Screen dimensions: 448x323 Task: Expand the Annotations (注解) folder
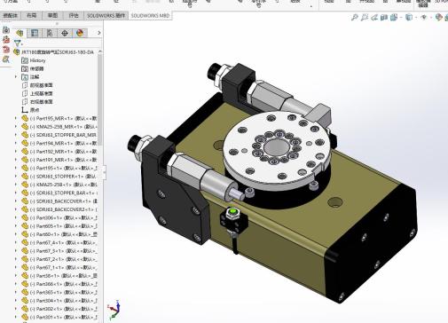click(x=16, y=77)
